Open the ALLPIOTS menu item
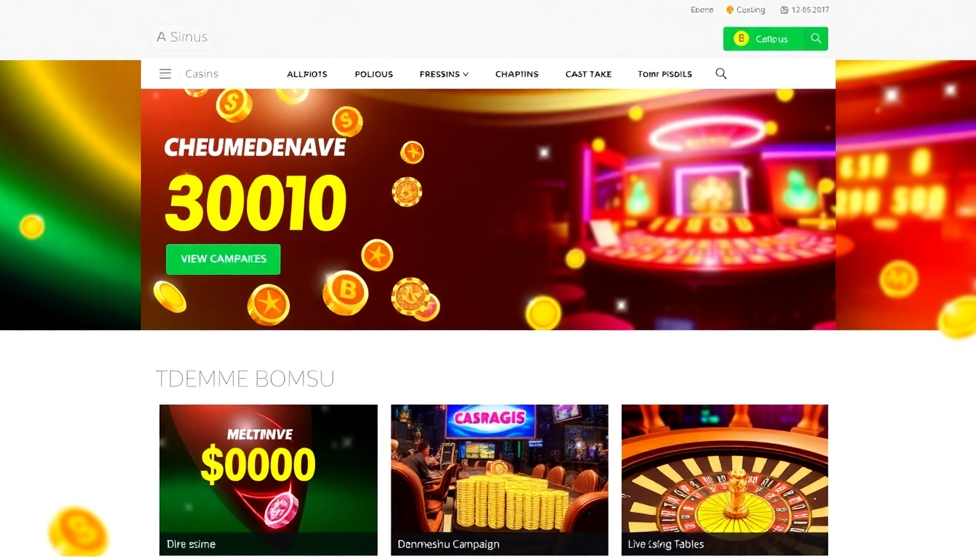 tap(307, 74)
